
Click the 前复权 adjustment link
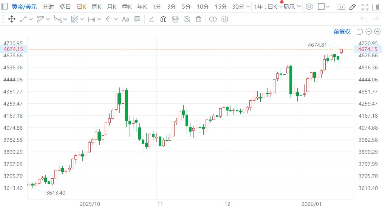pyautogui.click(x=342, y=32)
